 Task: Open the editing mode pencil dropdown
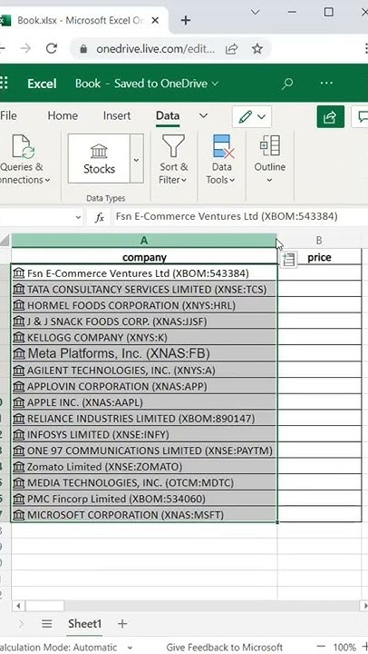[252, 116]
